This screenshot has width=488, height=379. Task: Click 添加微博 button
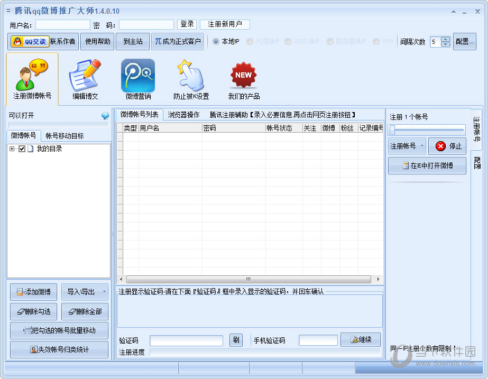coord(34,292)
